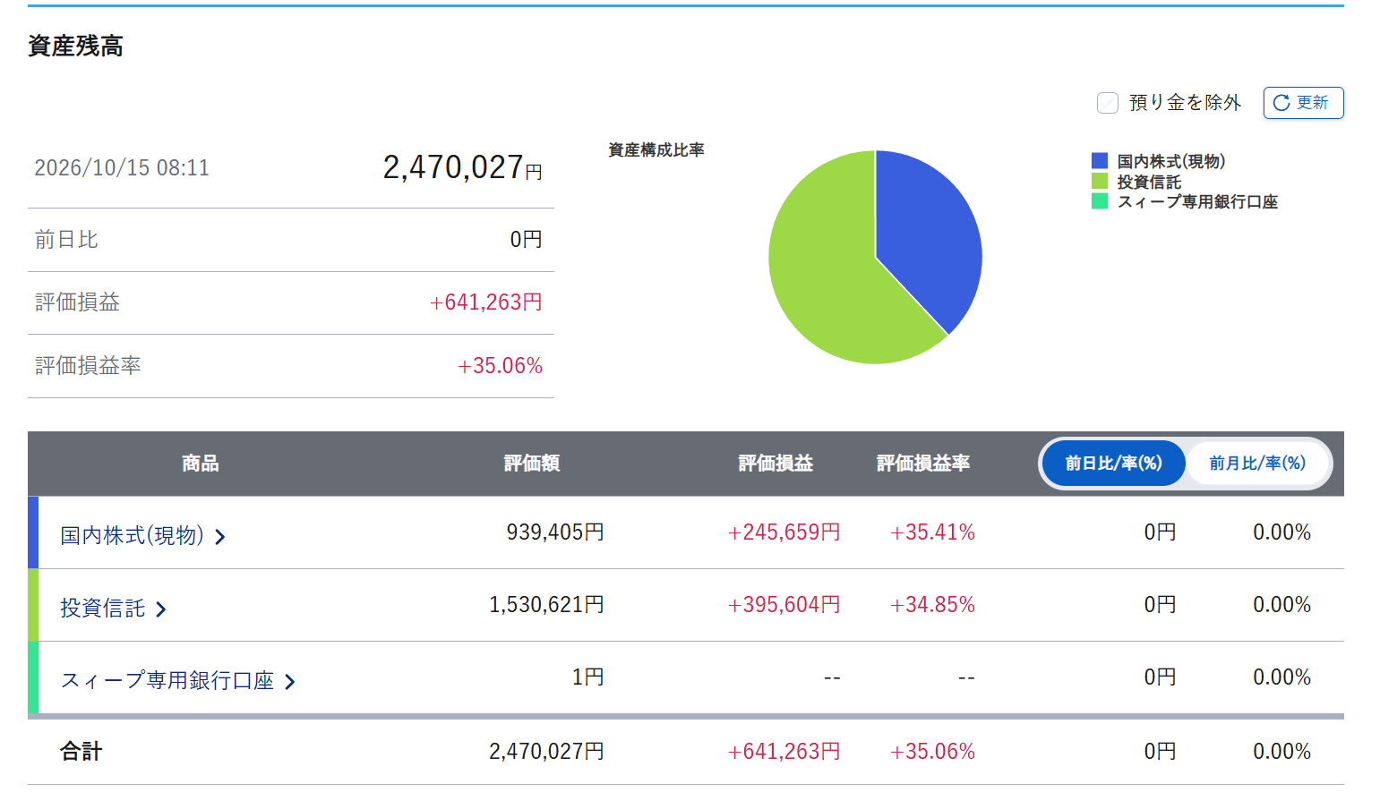
Task: Click the 資産残高 heading
Action: pyautogui.click(x=75, y=47)
